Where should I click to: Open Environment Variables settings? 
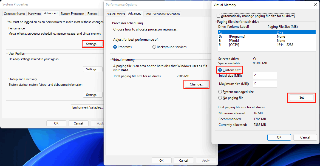tap(87, 107)
